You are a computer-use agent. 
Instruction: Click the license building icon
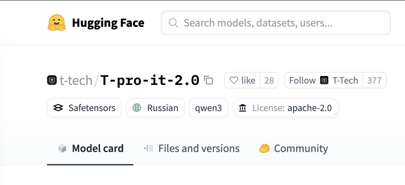click(x=242, y=108)
